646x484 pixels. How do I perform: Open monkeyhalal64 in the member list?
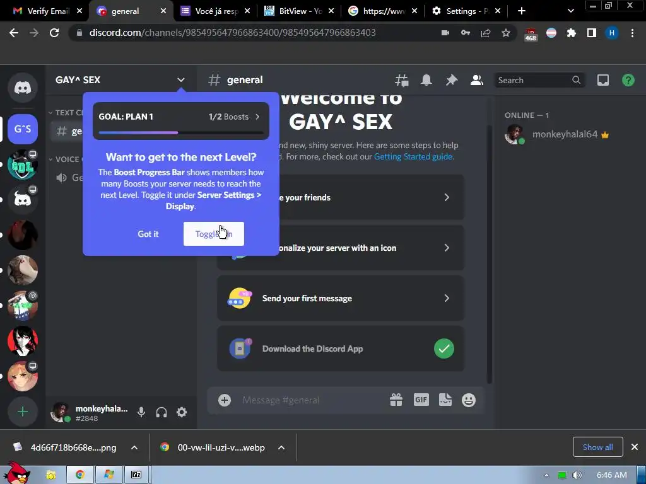pyautogui.click(x=557, y=134)
